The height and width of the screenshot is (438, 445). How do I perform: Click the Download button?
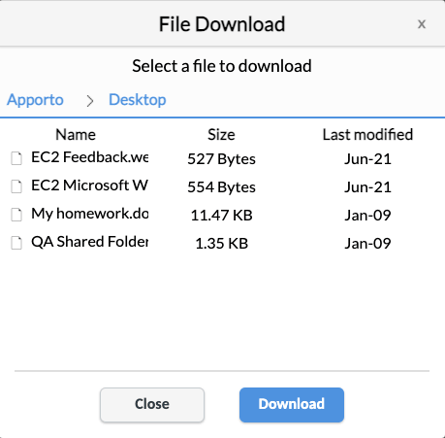(x=292, y=405)
